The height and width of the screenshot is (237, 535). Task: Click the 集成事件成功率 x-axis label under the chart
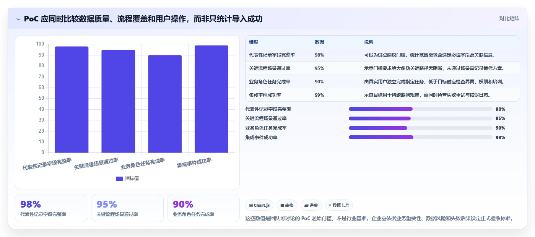pos(194,162)
